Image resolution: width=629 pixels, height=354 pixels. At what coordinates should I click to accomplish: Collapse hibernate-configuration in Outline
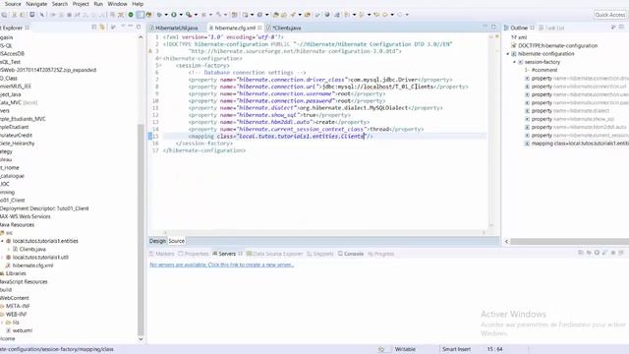click(508, 54)
